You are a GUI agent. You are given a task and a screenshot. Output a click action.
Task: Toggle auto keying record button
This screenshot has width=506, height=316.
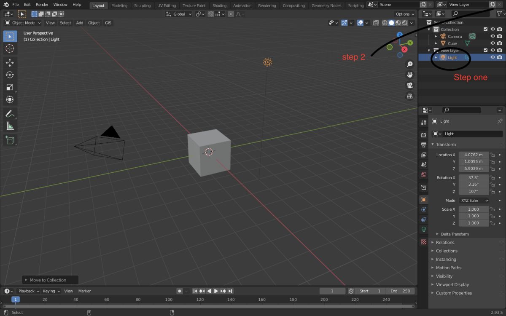[x=179, y=291]
